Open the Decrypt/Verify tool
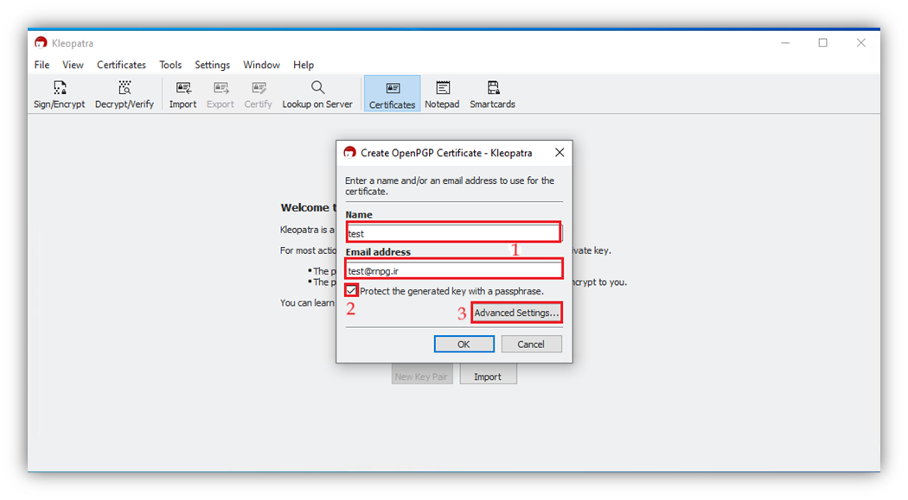908x500 pixels. tap(124, 94)
